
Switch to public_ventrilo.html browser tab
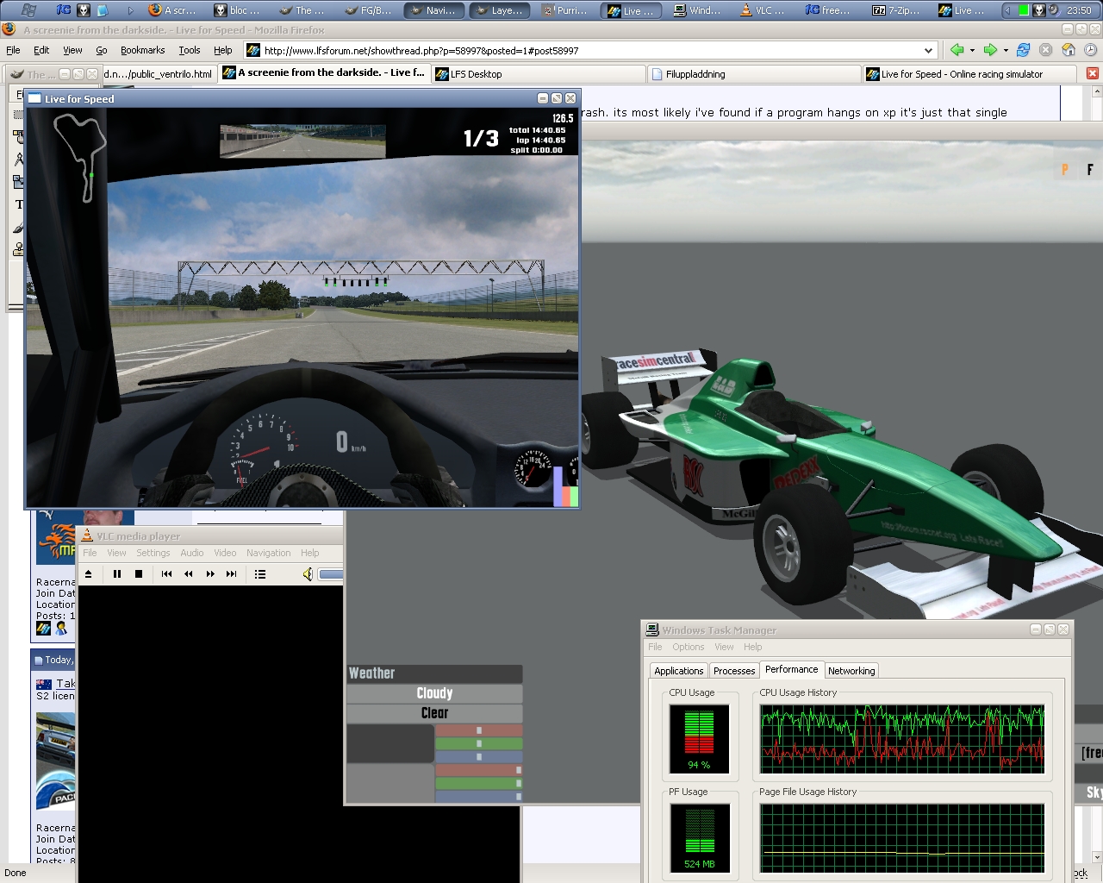click(160, 74)
